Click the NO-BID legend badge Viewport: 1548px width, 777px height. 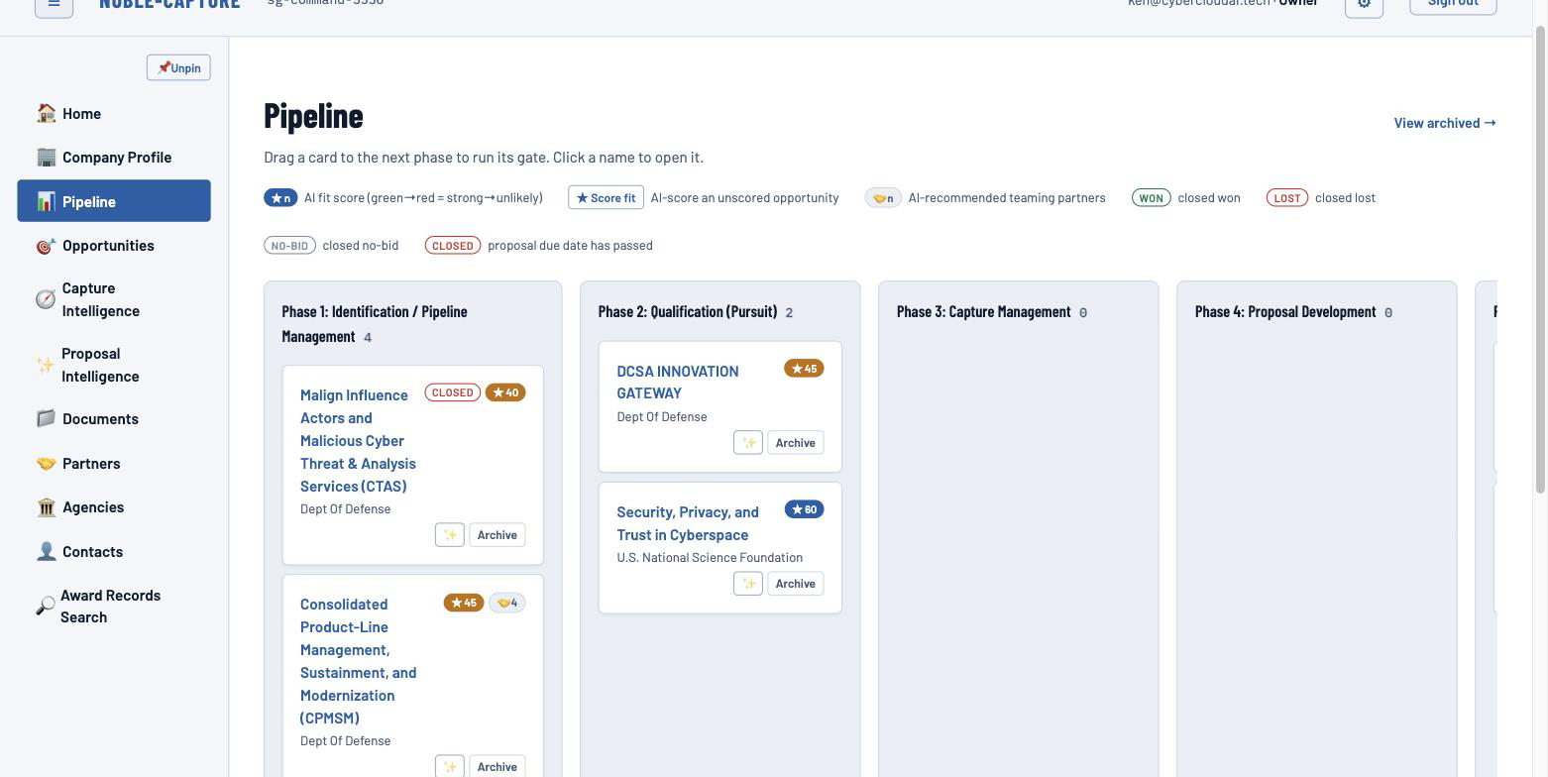click(289, 245)
